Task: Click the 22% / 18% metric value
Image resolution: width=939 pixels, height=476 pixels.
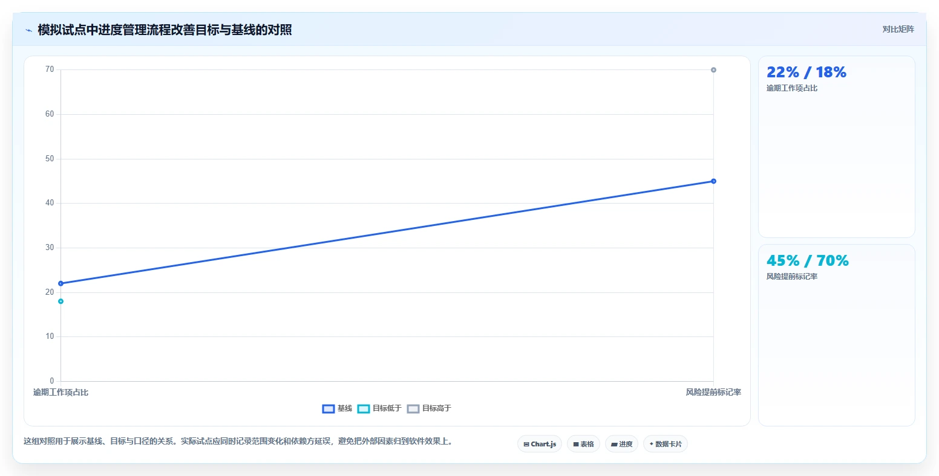Action: pyautogui.click(x=806, y=72)
